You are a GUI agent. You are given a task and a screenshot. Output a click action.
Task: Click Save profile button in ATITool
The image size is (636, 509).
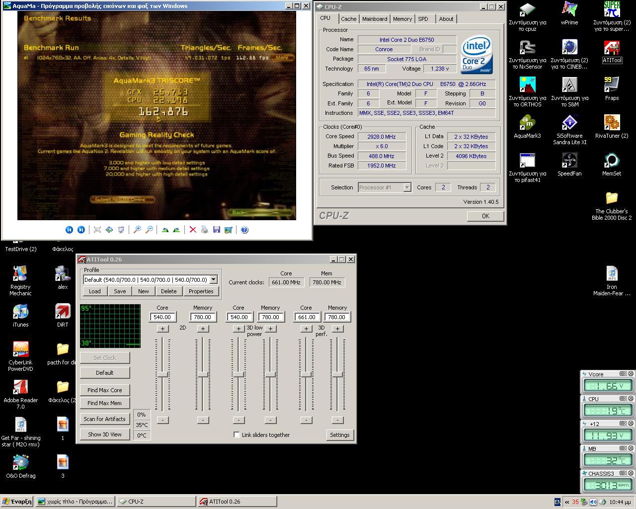coord(120,291)
